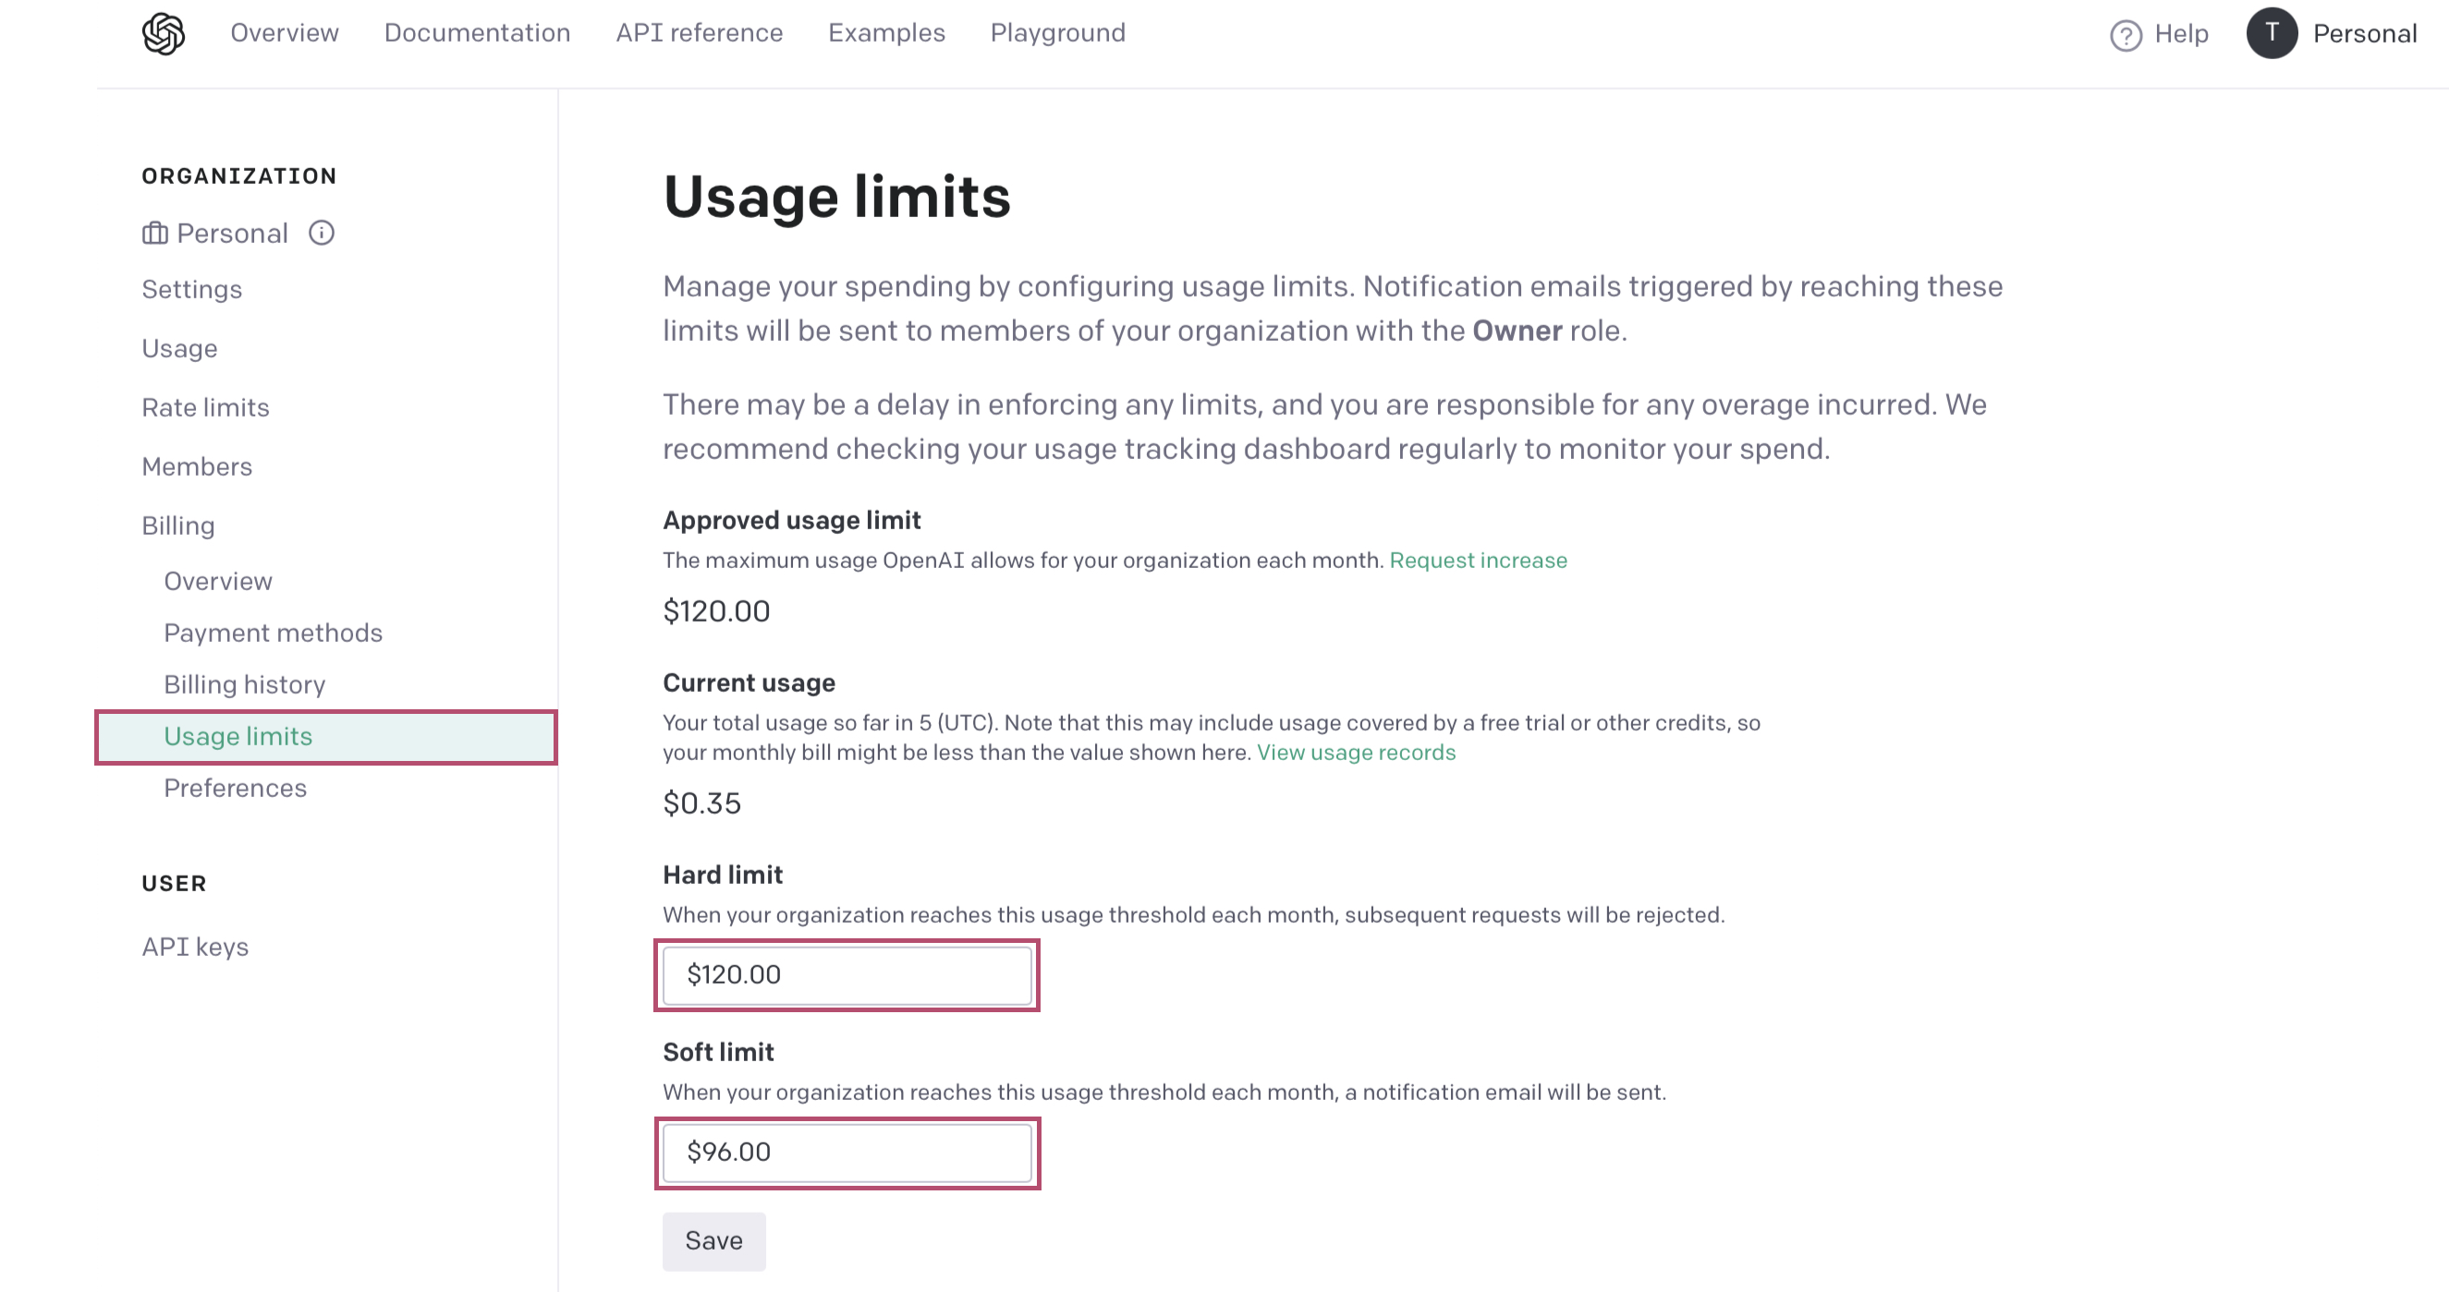Select Preferences under Billing
This screenshot has width=2449, height=1292.
[x=235, y=789]
